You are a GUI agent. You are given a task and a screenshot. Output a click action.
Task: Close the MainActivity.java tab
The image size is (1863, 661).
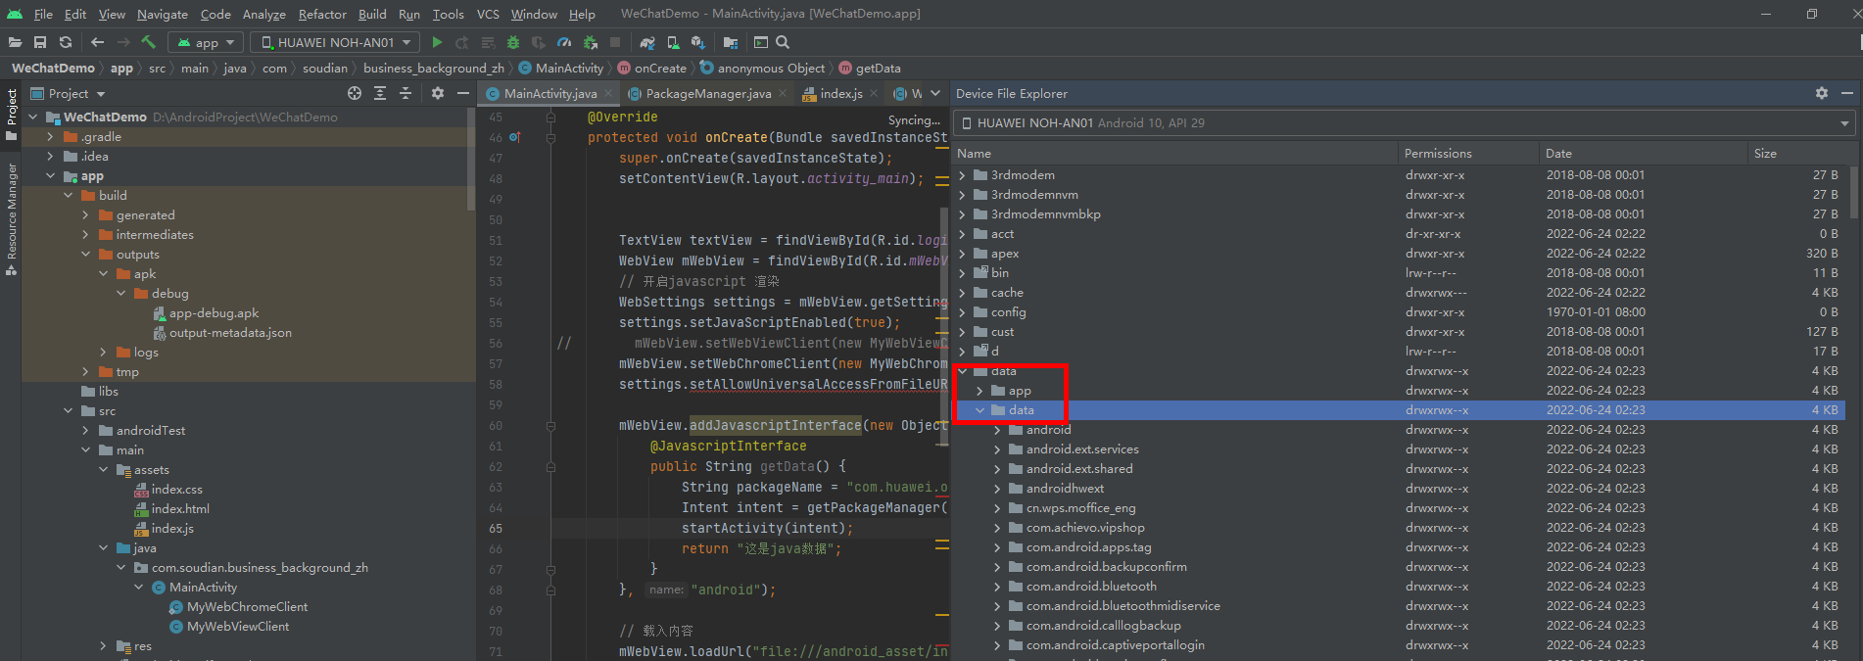point(608,94)
